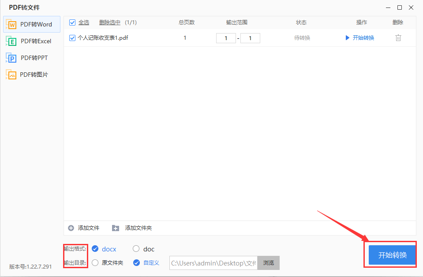Click the end page range field

pyautogui.click(x=251, y=38)
